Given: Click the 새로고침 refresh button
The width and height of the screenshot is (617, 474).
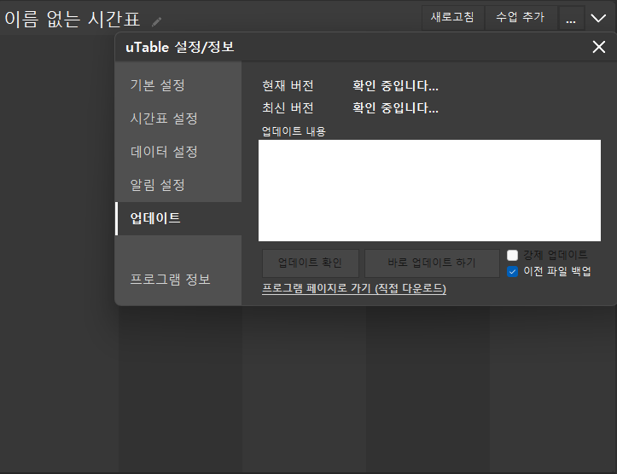Looking at the screenshot, I should [x=452, y=18].
